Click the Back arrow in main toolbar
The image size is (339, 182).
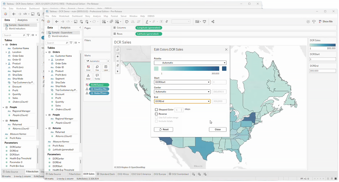[x=57, y=21]
